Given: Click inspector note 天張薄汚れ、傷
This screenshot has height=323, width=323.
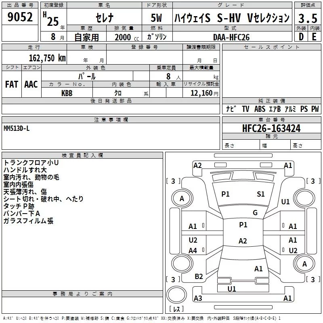Looking at the screenshot, I should pos(25,192).
